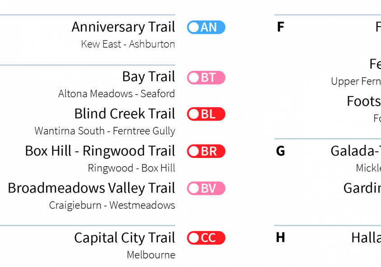Click Wantirna South - Ferntree Gully subtitle
The image size is (381, 267).
pos(105,131)
